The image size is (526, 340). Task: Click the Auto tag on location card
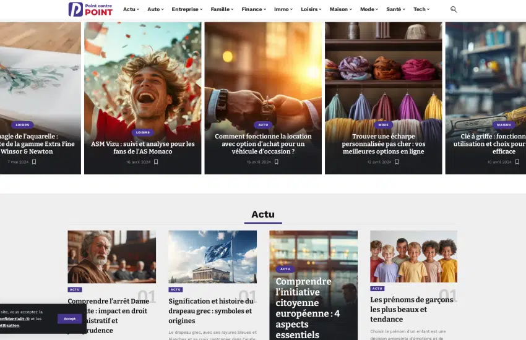264,125
